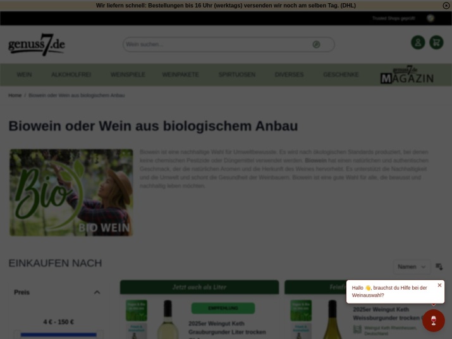Click the search magnifier icon
Image resolution: width=452 pixels, height=339 pixels.
coord(316,44)
